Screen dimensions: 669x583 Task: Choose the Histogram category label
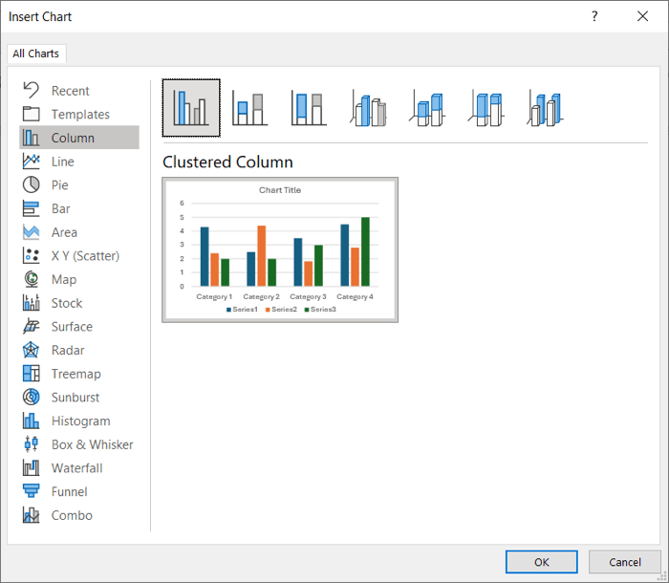pos(80,421)
